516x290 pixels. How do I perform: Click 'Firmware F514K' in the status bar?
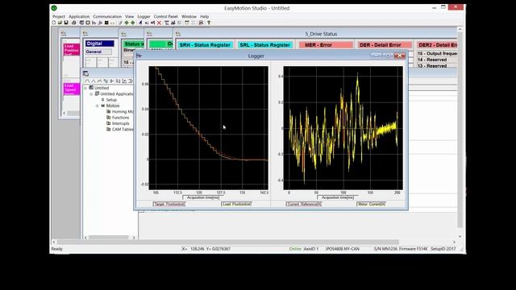[x=414, y=249]
